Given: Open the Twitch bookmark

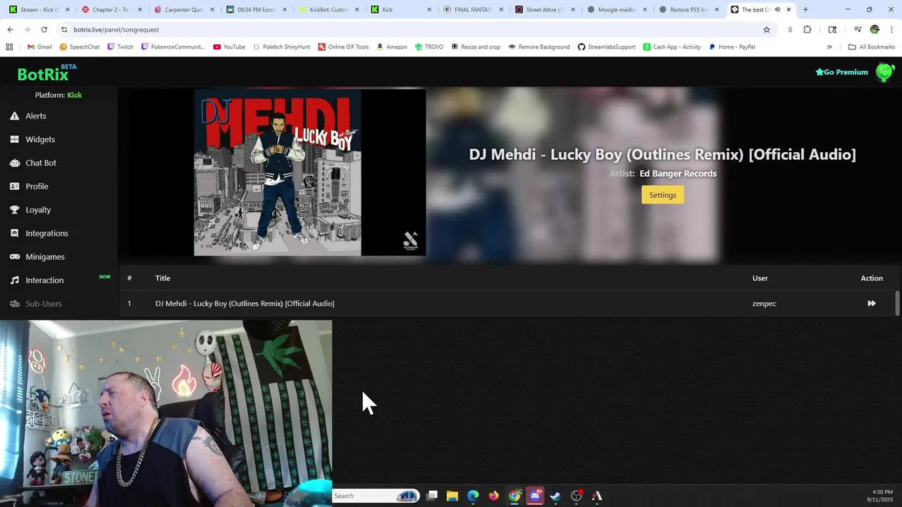Looking at the screenshot, I should pos(120,47).
